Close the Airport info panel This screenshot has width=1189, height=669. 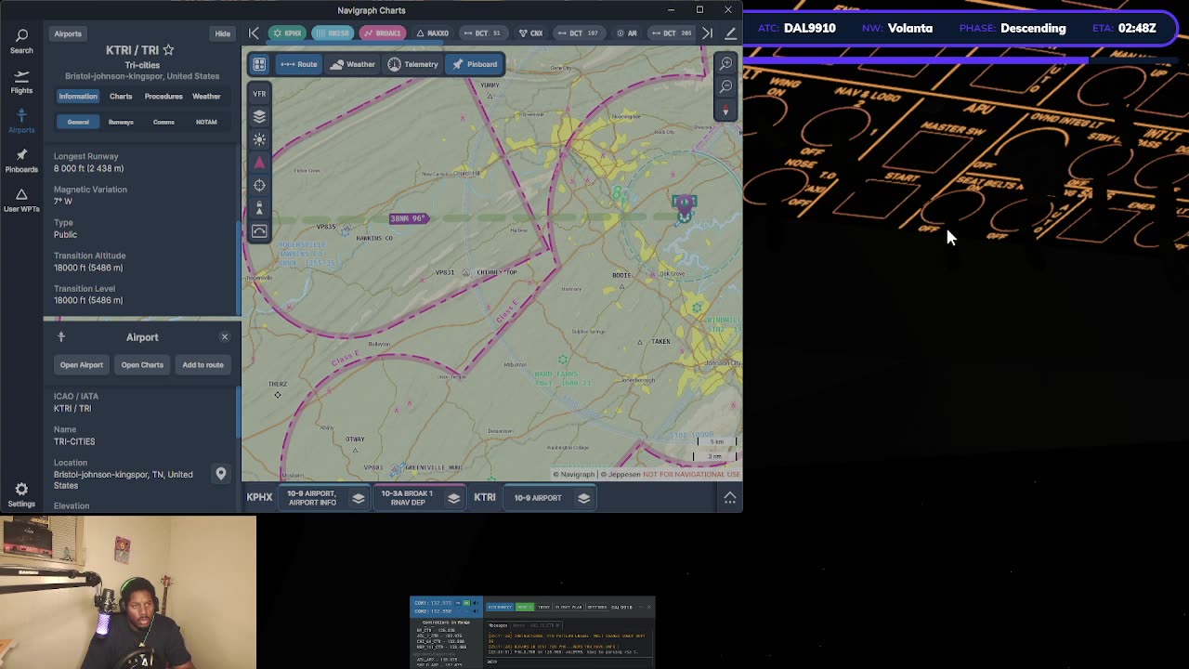pos(225,337)
